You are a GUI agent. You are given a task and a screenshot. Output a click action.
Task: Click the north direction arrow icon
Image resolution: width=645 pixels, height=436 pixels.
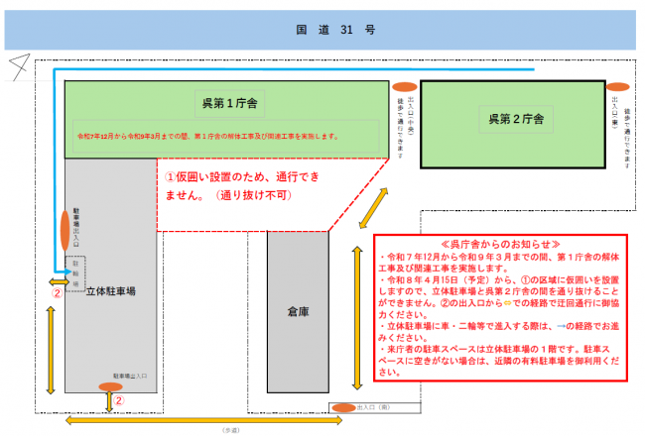(x=17, y=67)
